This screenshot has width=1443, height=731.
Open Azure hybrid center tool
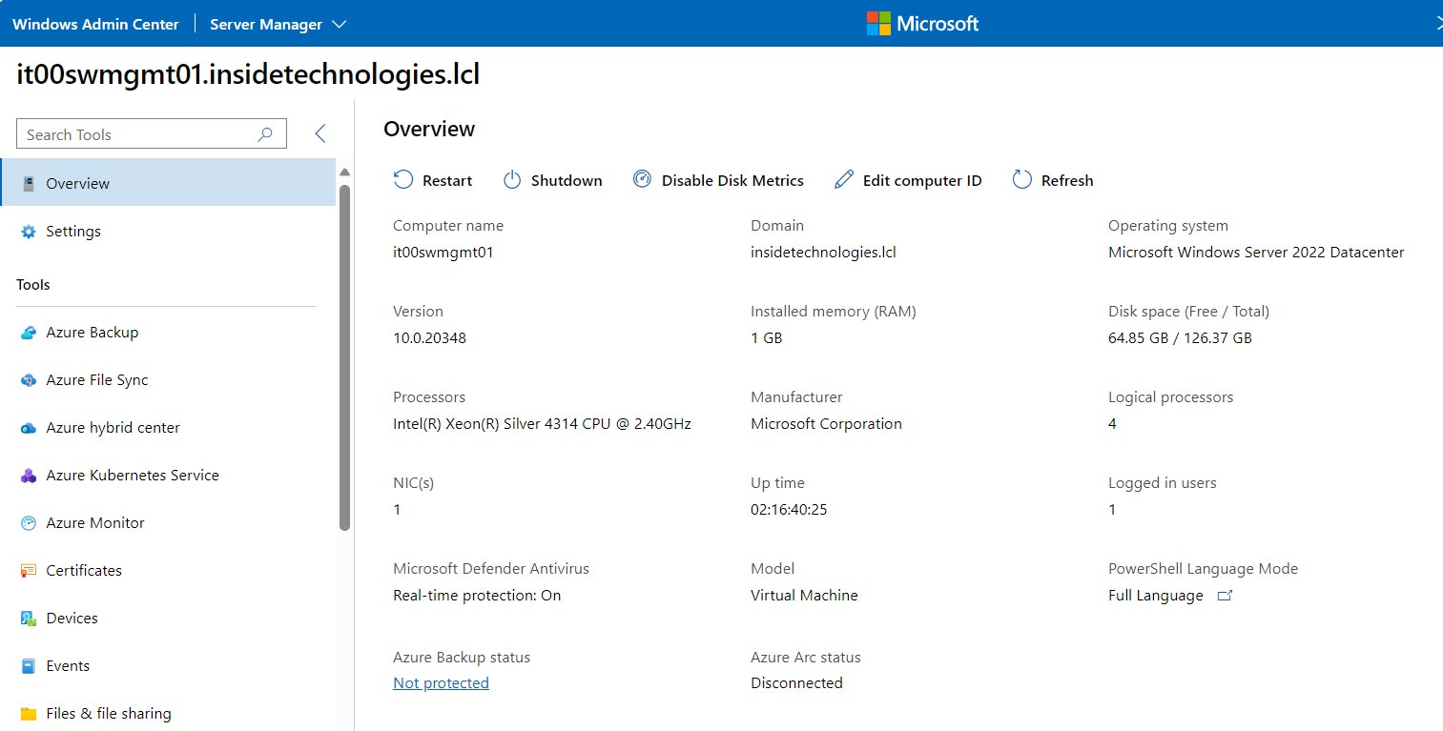pyautogui.click(x=168, y=428)
